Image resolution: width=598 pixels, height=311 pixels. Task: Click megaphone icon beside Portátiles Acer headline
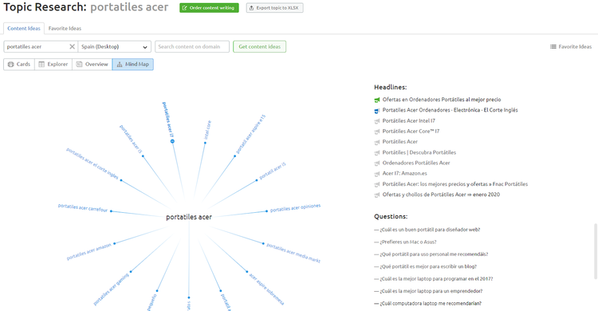pyautogui.click(x=377, y=142)
